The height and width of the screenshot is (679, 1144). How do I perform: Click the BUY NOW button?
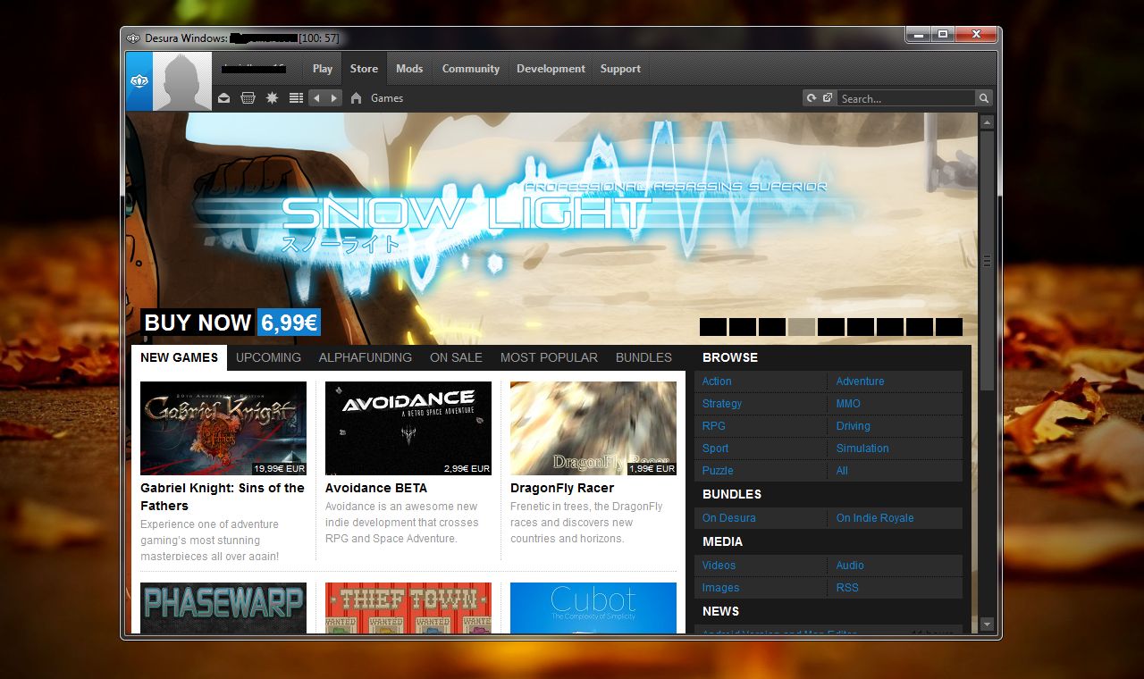[x=198, y=323]
